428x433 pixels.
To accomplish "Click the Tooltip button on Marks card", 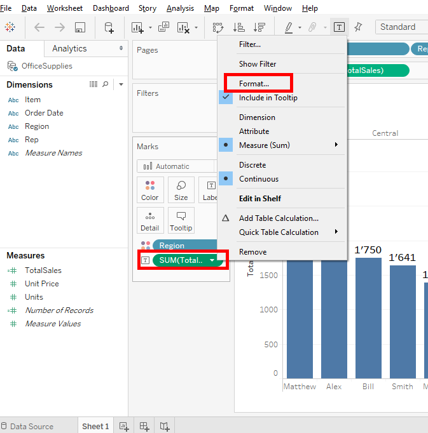I will [181, 220].
